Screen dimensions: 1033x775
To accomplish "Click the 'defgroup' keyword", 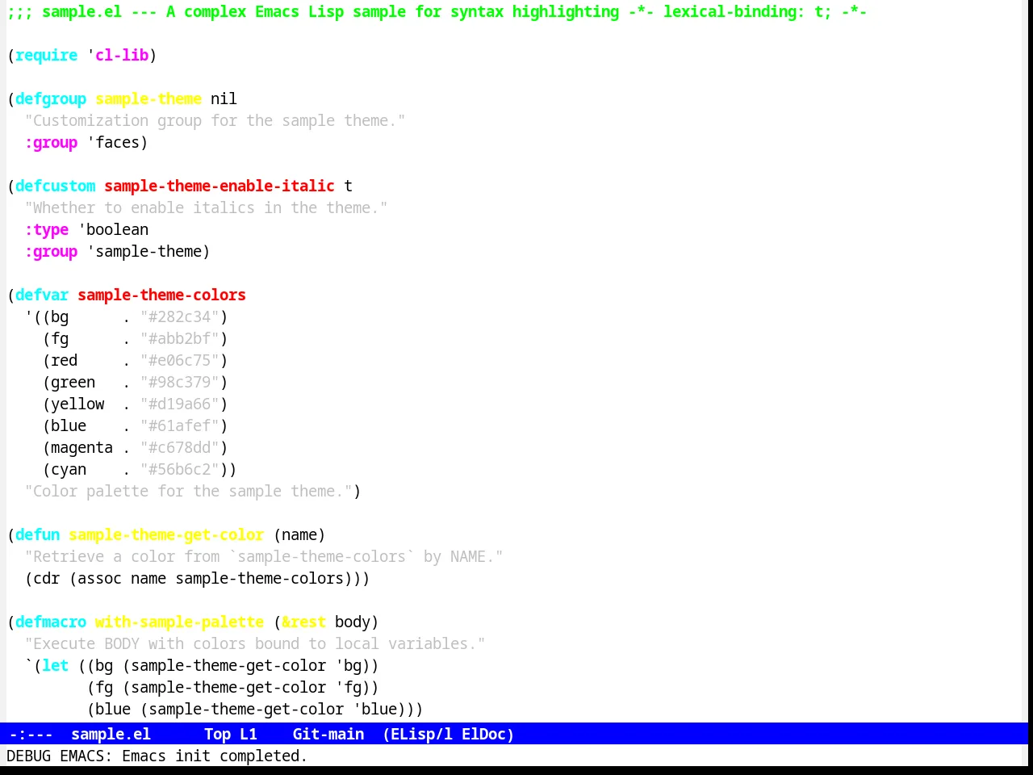I will tap(51, 98).
